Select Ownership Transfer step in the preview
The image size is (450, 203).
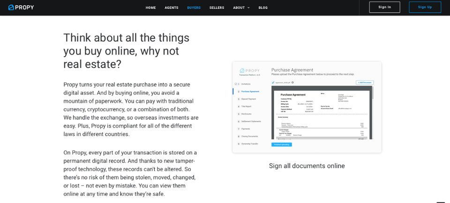(x=247, y=144)
